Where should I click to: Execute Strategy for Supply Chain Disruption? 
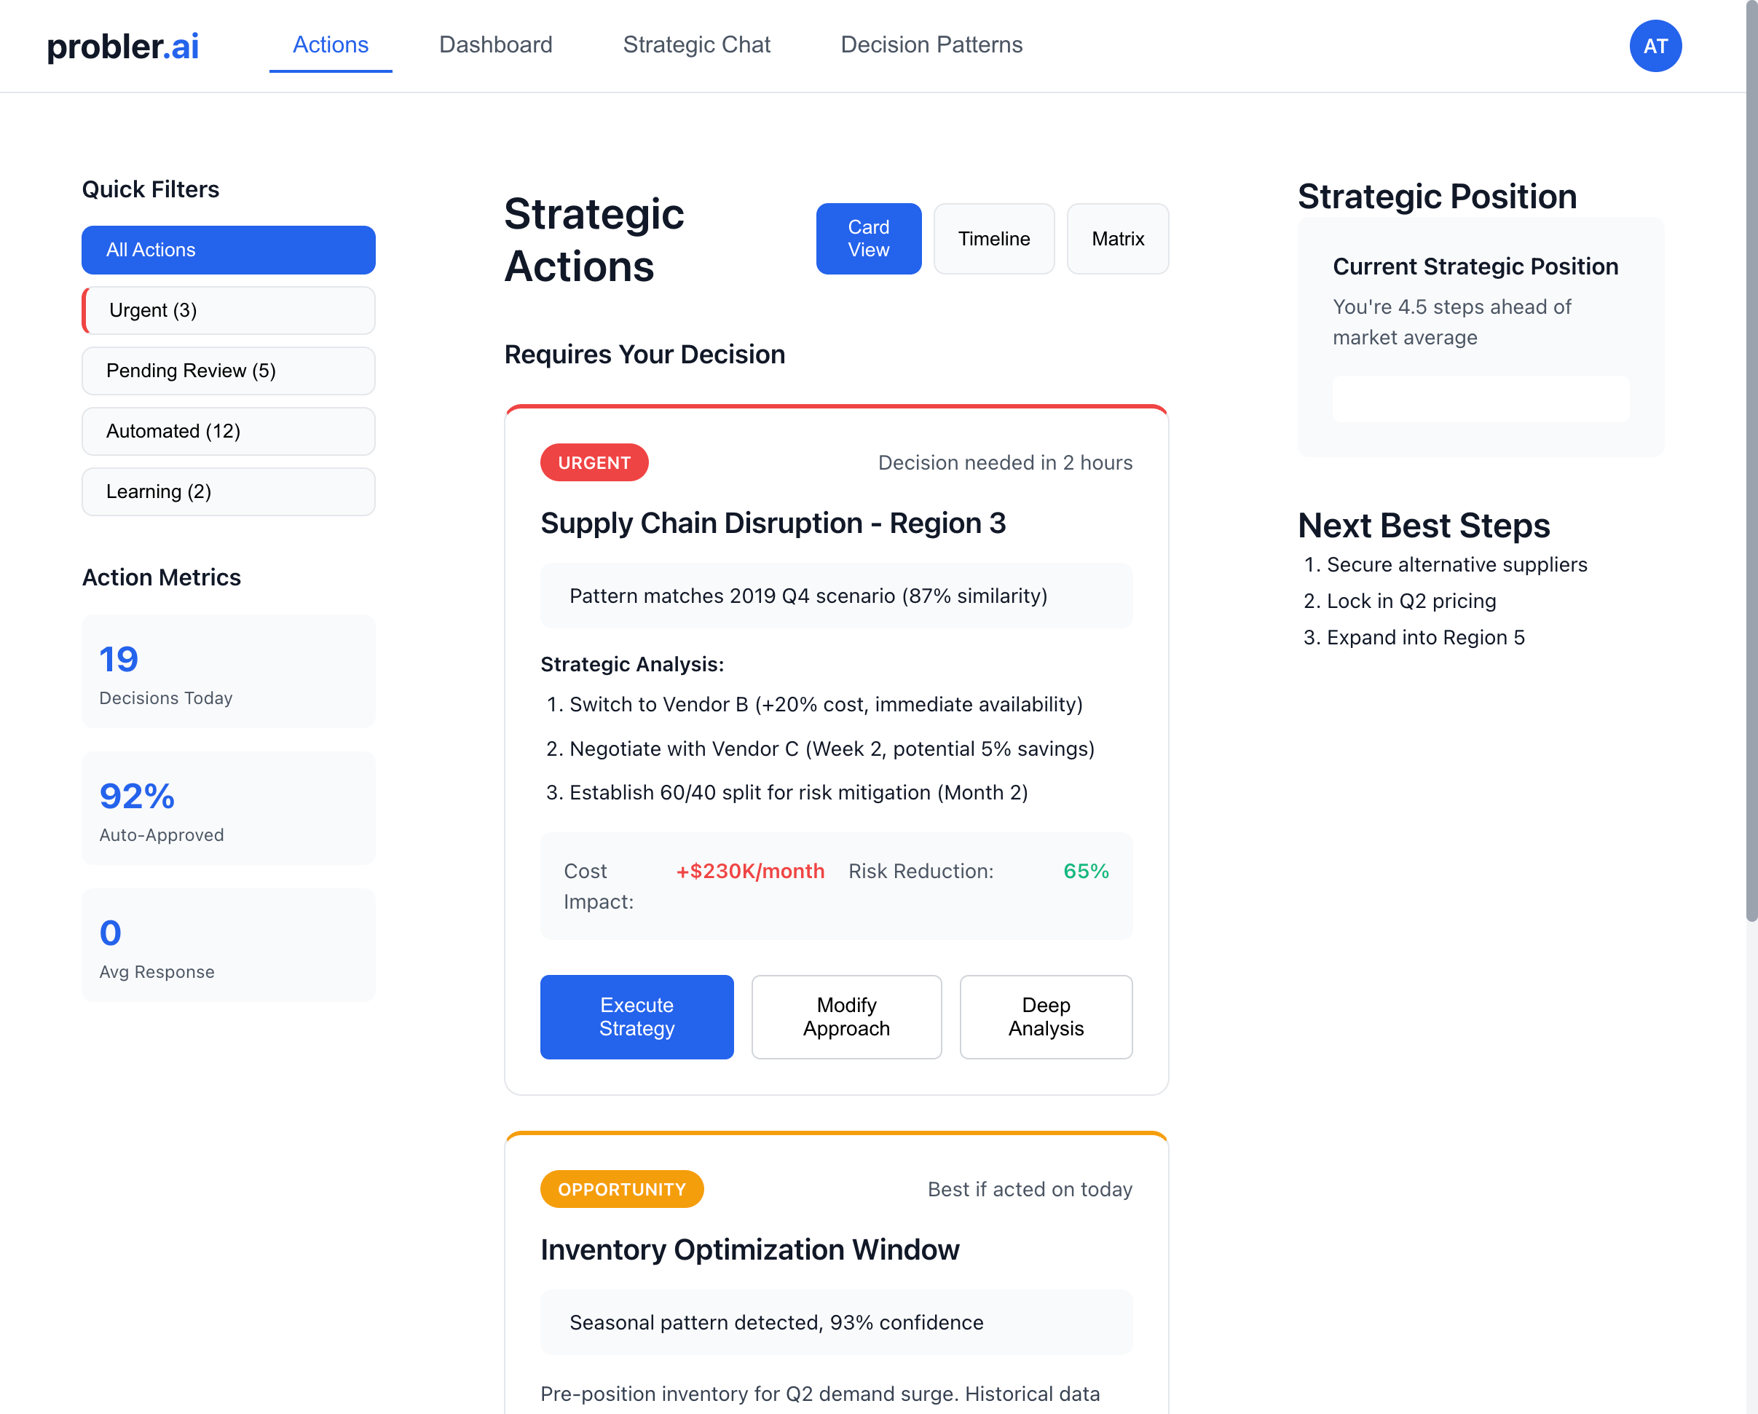point(636,1017)
